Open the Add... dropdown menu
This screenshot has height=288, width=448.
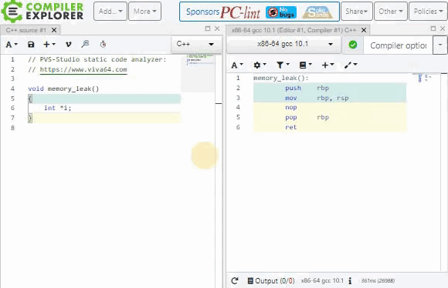110,12
